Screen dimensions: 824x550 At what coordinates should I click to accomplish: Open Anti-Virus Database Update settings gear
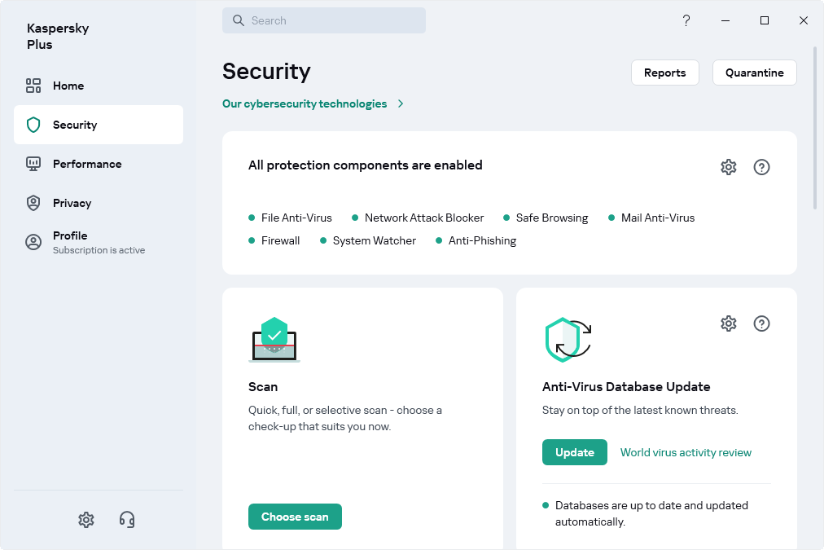[728, 323]
